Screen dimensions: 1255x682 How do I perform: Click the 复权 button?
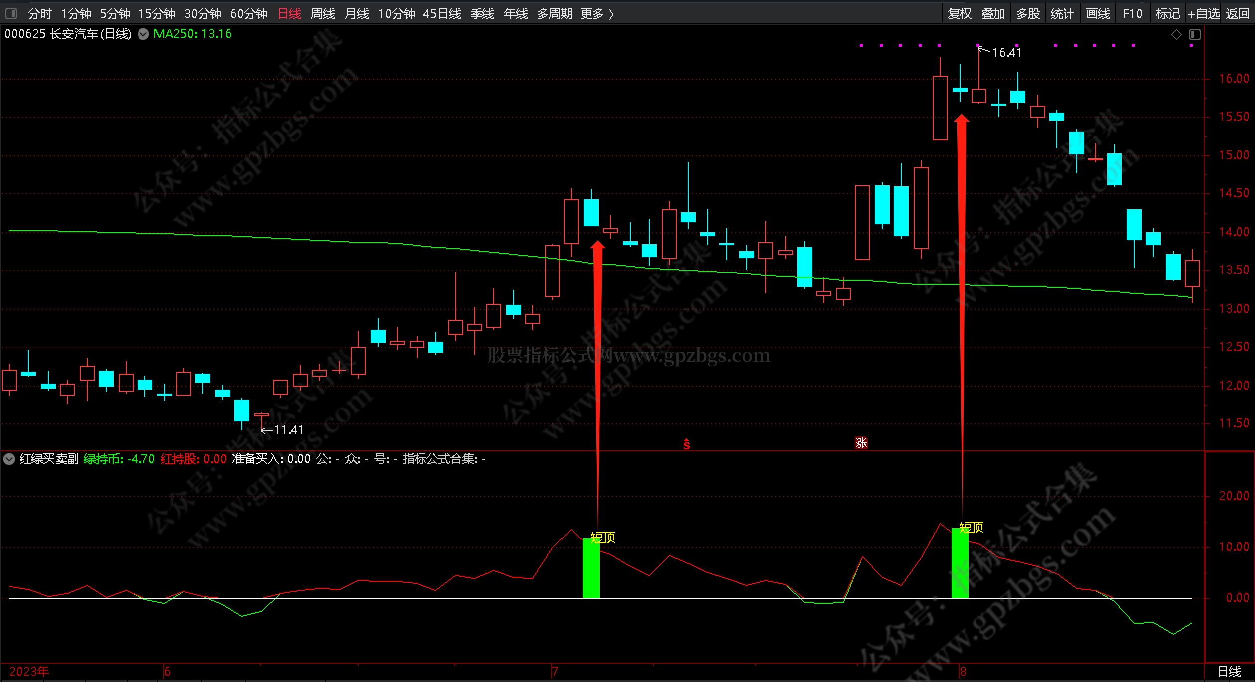(959, 13)
